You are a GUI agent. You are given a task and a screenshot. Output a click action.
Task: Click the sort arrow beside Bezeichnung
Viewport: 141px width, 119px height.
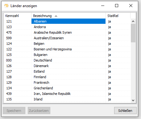[x=56, y=16]
